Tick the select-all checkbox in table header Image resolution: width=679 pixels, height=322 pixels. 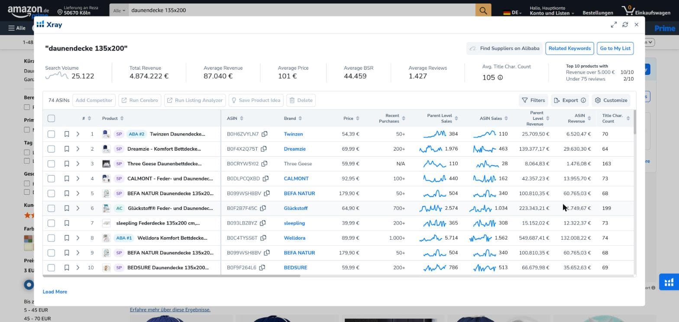point(51,118)
